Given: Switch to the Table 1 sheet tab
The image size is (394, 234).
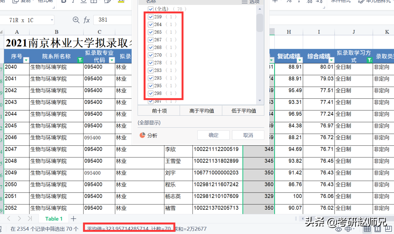Looking at the screenshot, I should pos(54,218).
